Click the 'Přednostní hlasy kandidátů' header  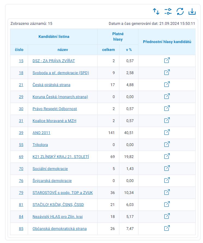click(167, 42)
